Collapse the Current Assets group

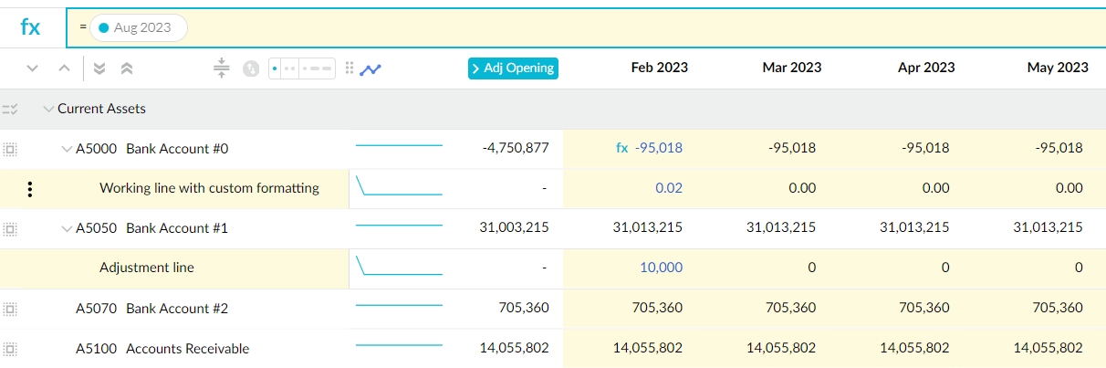click(48, 109)
